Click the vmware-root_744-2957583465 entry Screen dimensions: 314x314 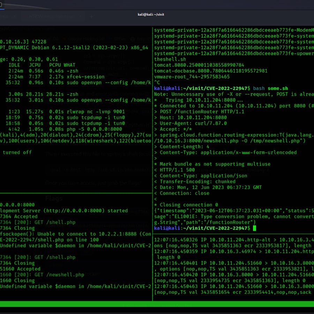click(192, 77)
